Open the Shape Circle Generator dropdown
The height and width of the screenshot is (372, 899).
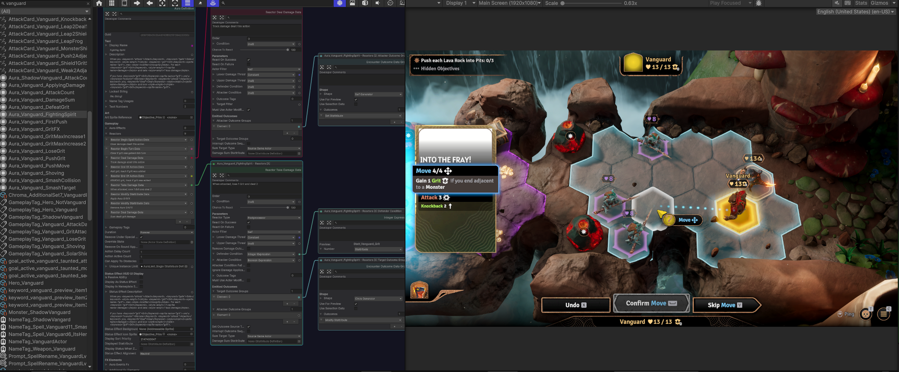click(x=378, y=299)
